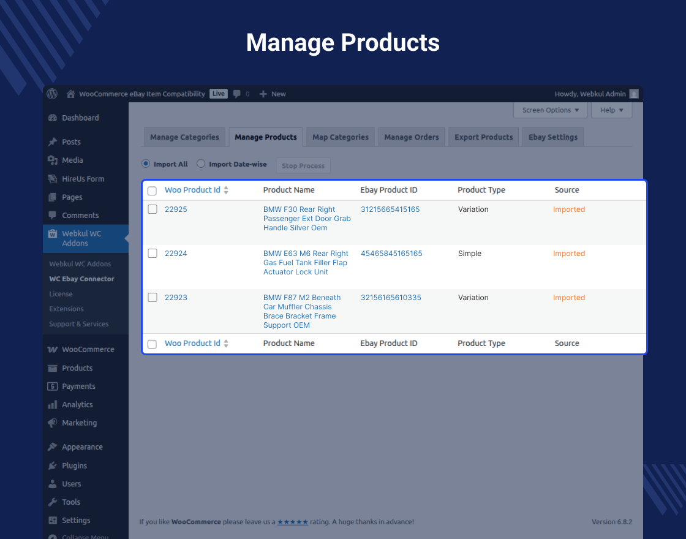This screenshot has height=539, width=686.
Task: Check the box for product 22924
Action: (153, 254)
